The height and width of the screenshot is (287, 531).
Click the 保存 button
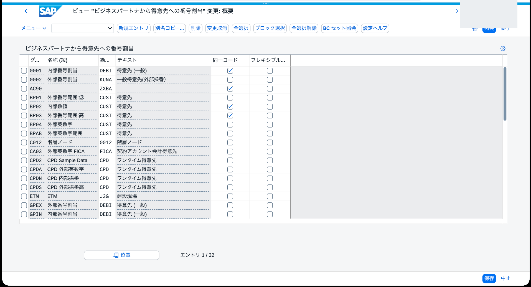(x=489, y=278)
